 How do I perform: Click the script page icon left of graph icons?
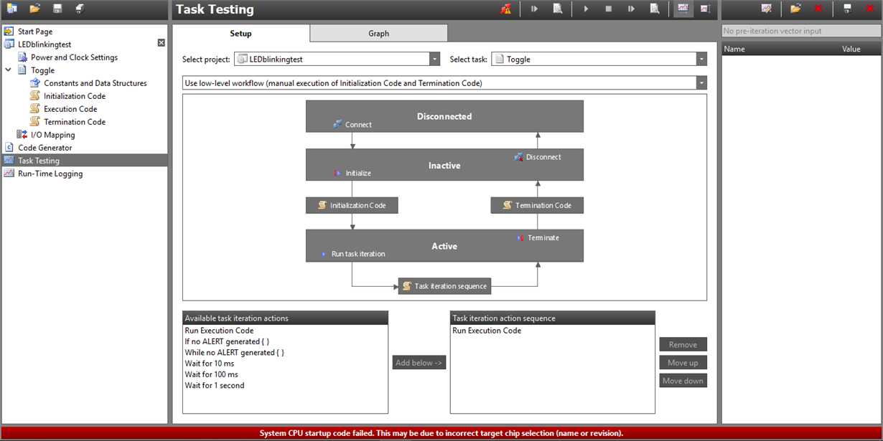pyautogui.click(x=654, y=9)
